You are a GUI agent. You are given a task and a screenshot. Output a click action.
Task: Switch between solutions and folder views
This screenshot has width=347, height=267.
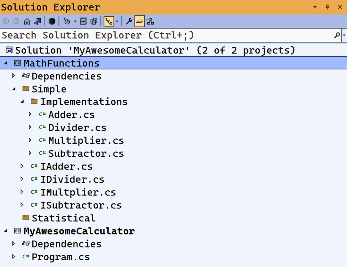(37, 21)
